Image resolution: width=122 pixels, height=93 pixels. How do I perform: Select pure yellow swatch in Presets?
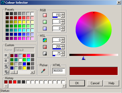[x=20, y=22]
